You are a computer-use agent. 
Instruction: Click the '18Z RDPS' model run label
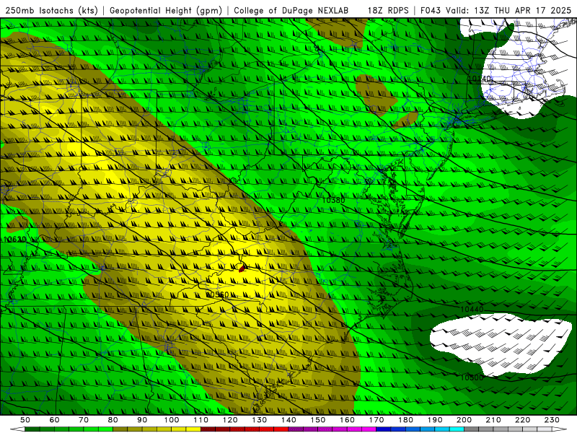[388, 10]
